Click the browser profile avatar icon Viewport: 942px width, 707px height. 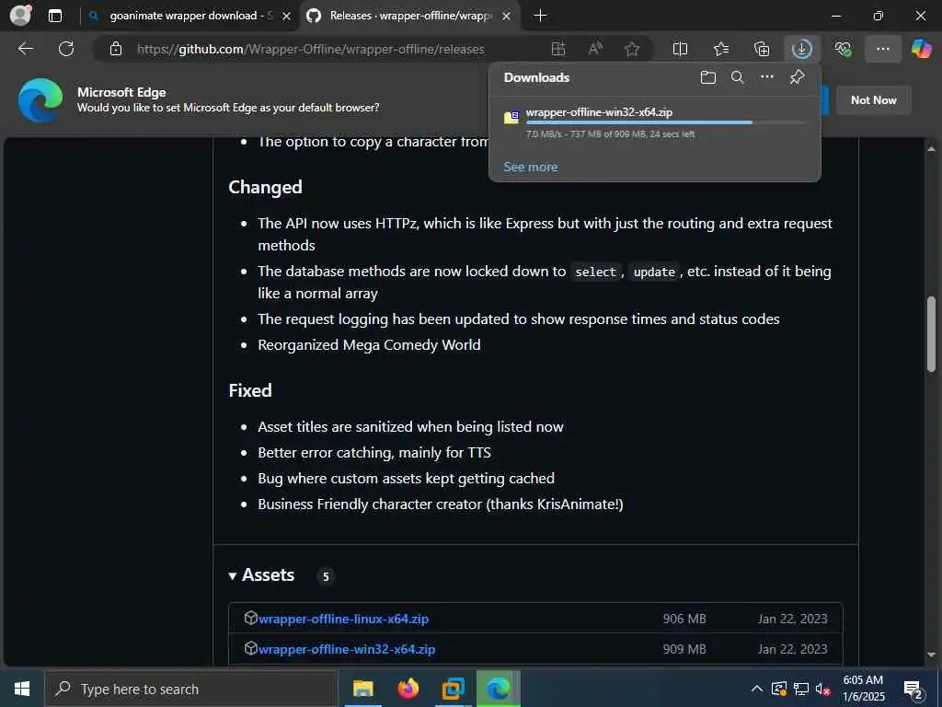pos(20,16)
